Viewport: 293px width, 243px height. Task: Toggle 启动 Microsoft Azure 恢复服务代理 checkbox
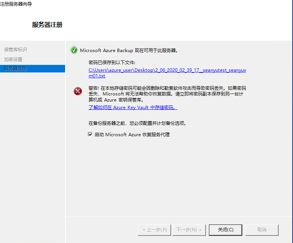point(90,134)
